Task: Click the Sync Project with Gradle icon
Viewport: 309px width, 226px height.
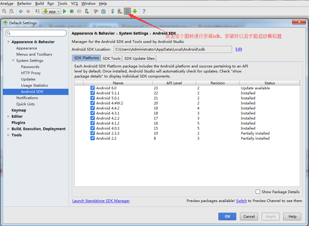Action: click(113, 11)
